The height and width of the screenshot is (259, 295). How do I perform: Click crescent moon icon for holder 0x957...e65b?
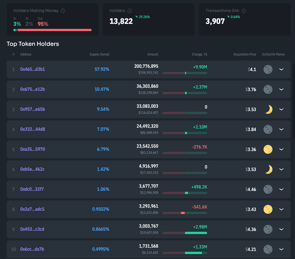click(x=268, y=109)
